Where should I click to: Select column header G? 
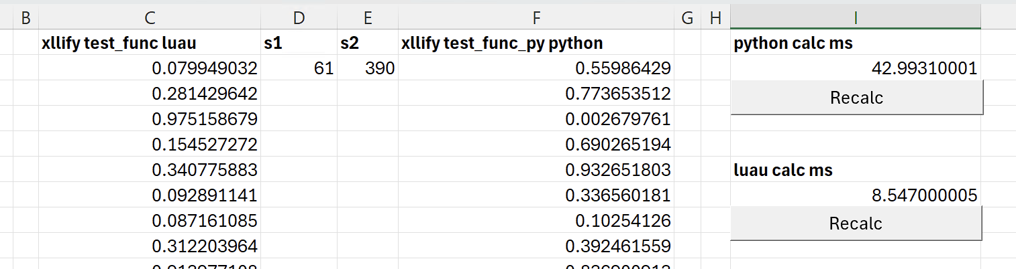[x=687, y=19]
